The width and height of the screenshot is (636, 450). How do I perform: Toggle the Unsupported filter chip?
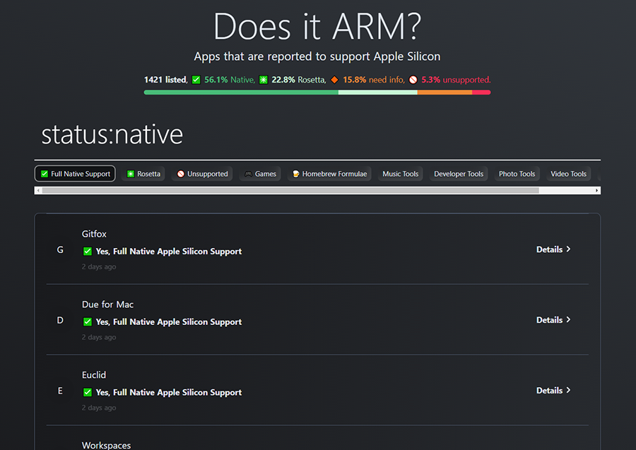202,174
